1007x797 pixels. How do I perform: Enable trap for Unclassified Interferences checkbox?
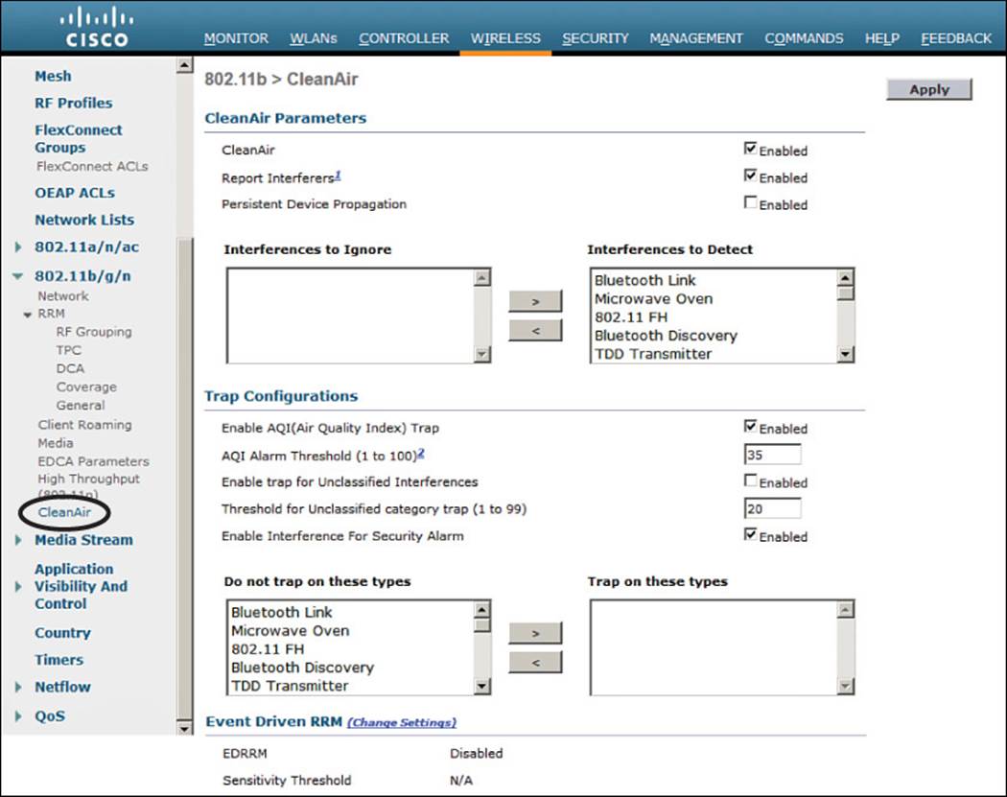[750, 480]
